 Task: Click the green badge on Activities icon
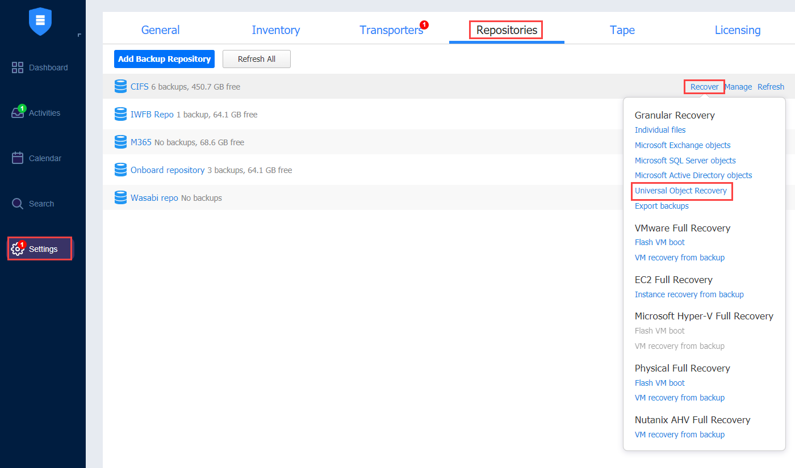(x=22, y=108)
